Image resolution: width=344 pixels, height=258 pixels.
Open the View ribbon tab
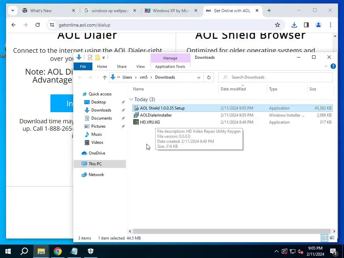coord(140,67)
